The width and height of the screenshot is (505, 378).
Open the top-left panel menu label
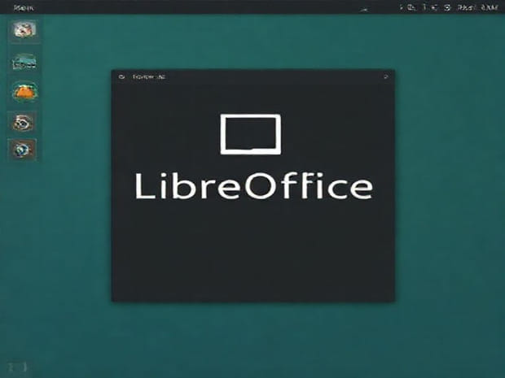(23, 7)
